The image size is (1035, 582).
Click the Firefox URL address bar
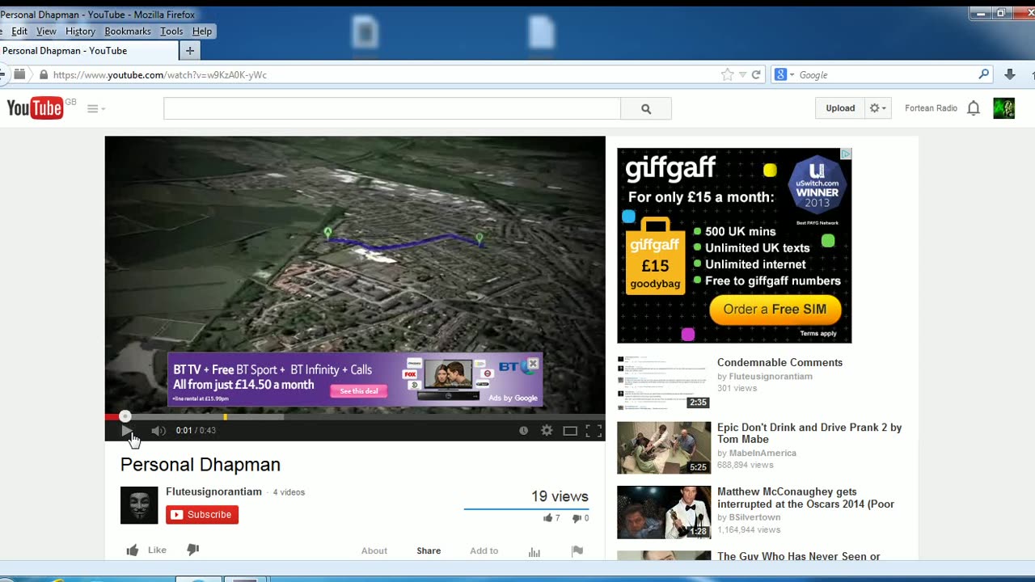pos(384,74)
